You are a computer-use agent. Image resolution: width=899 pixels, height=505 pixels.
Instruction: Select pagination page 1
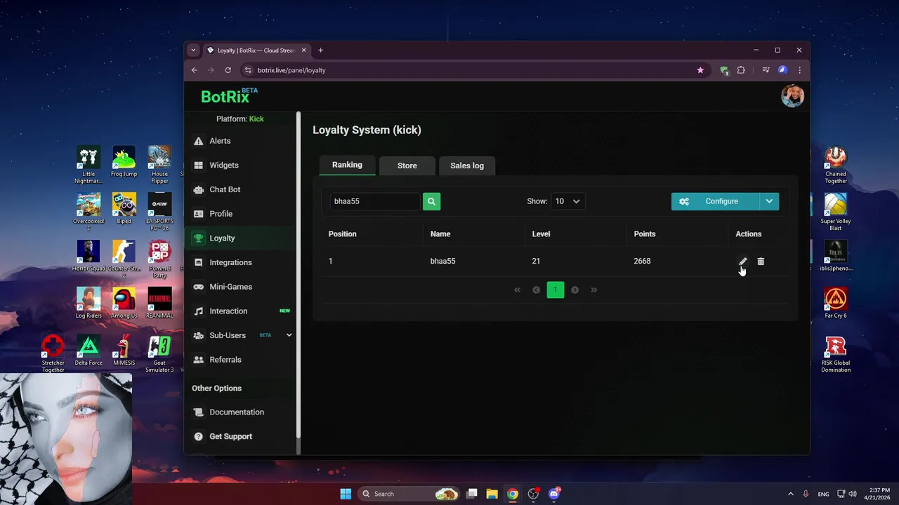(555, 290)
